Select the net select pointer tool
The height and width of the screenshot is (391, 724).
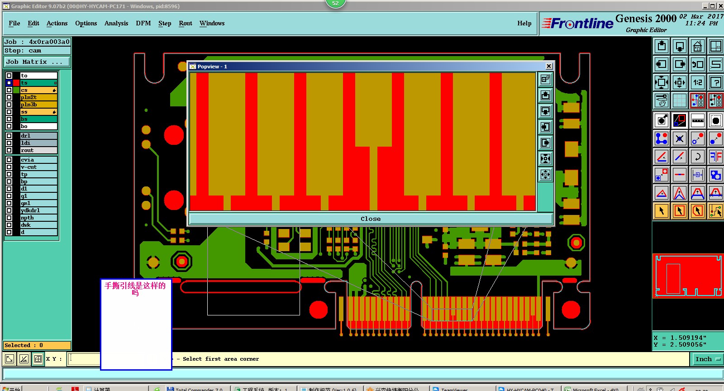point(716,211)
